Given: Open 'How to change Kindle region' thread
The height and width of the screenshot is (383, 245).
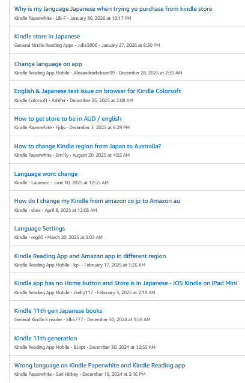Looking at the screenshot, I should tap(88, 146).
